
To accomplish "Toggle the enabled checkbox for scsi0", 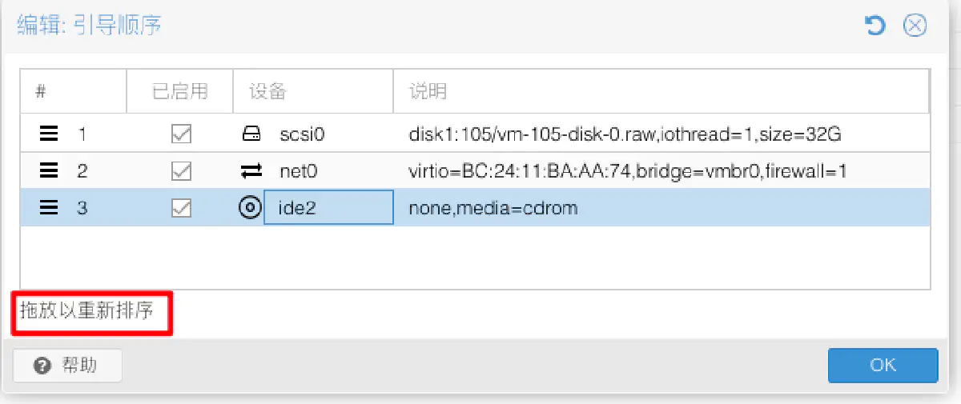I will [181, 134].
